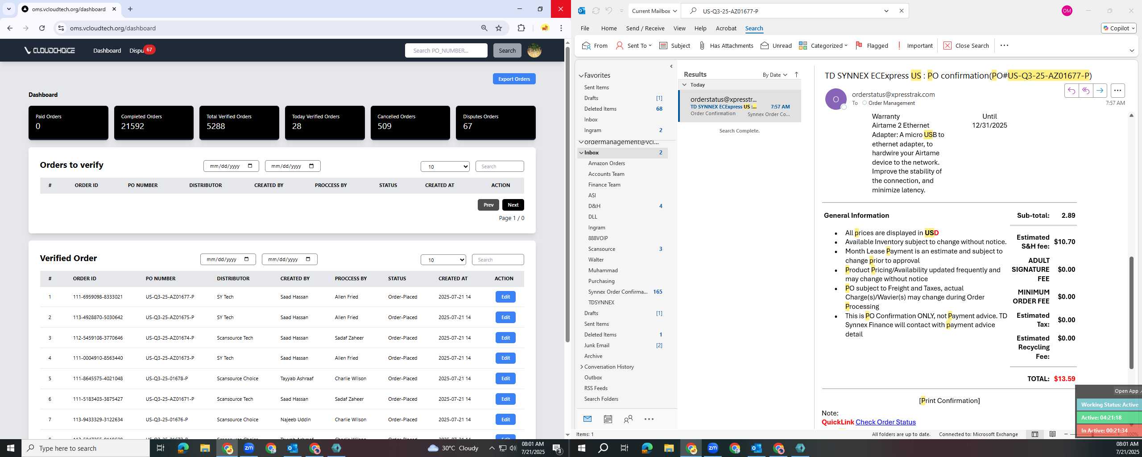Open Check Order Status link

885,422
